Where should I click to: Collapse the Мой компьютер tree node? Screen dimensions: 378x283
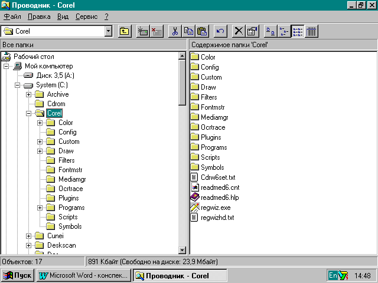(6, 66)
